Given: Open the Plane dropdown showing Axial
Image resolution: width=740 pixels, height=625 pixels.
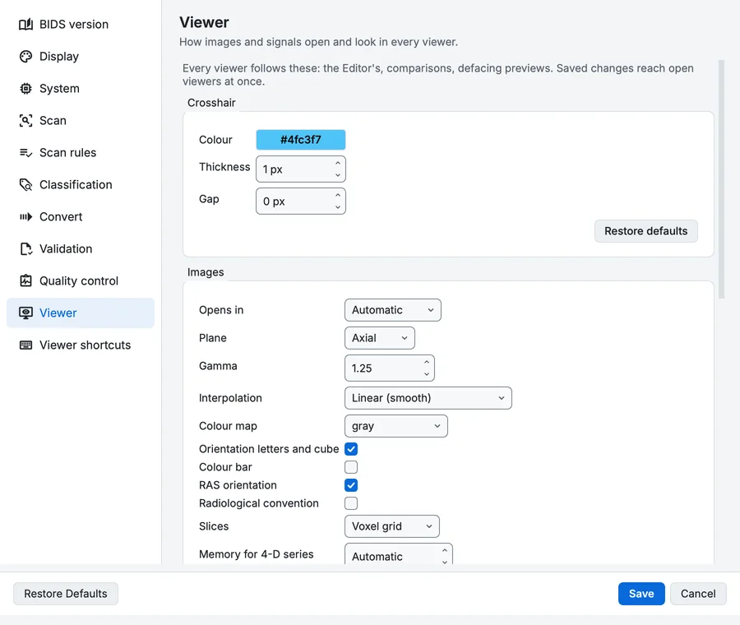Looking at the screenshot, I should click(x=379, y=338).
